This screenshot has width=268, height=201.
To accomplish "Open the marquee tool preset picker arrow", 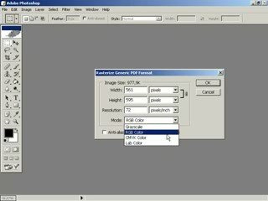I will tap(16, 19).
